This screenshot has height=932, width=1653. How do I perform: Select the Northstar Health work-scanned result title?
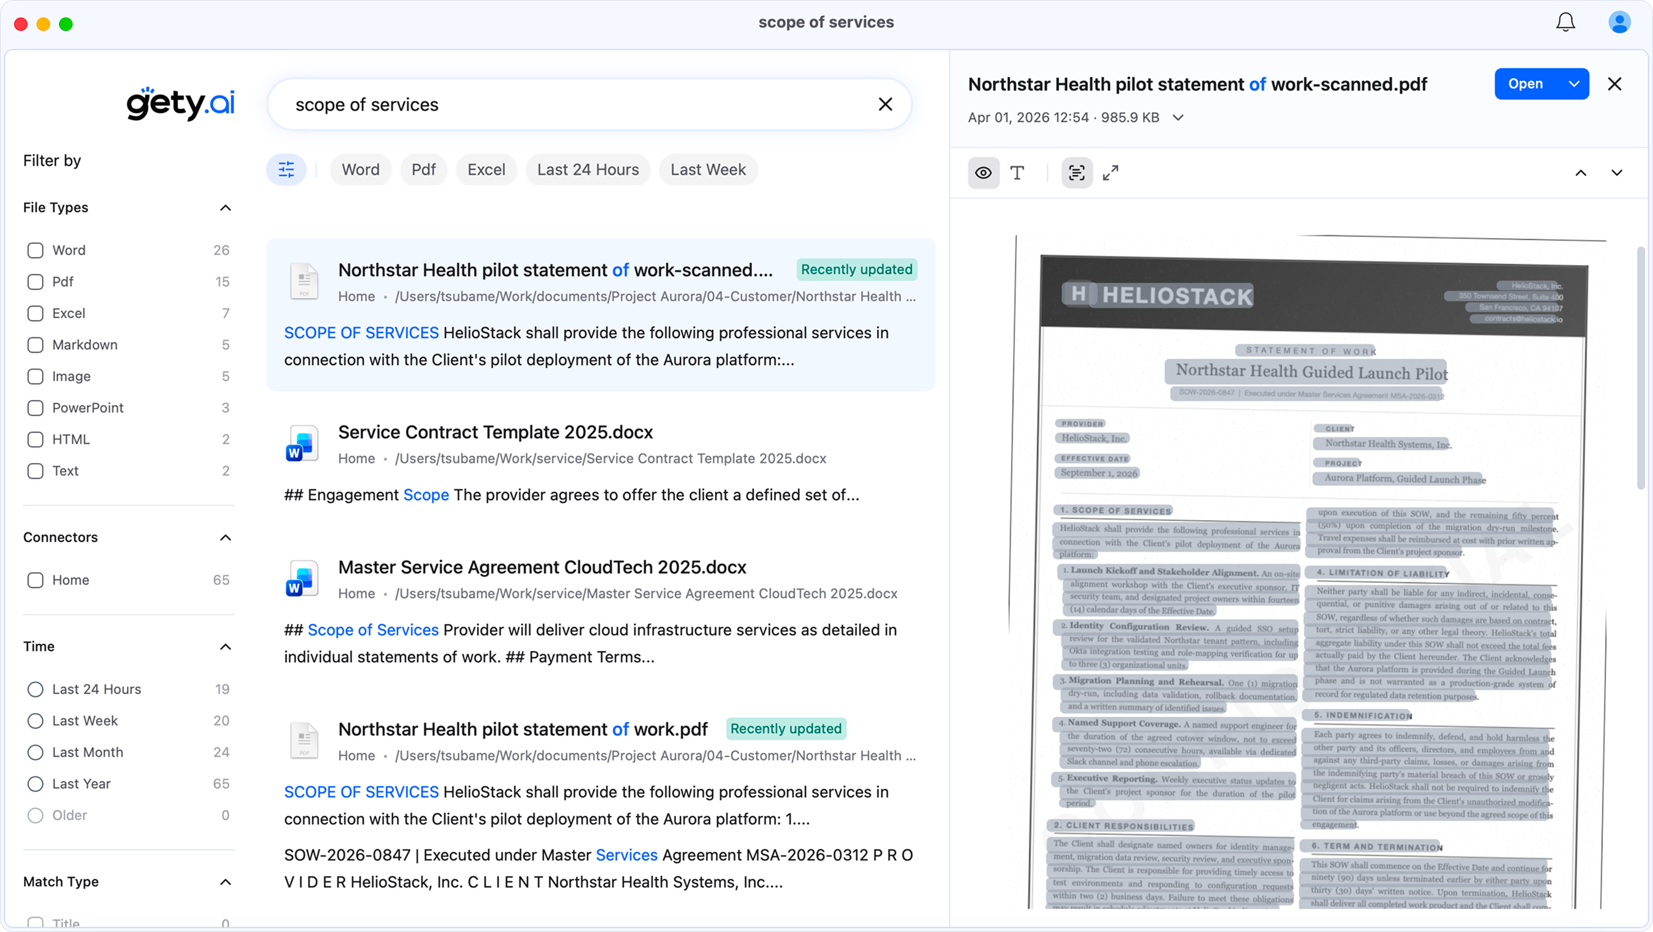pos(556,270)
